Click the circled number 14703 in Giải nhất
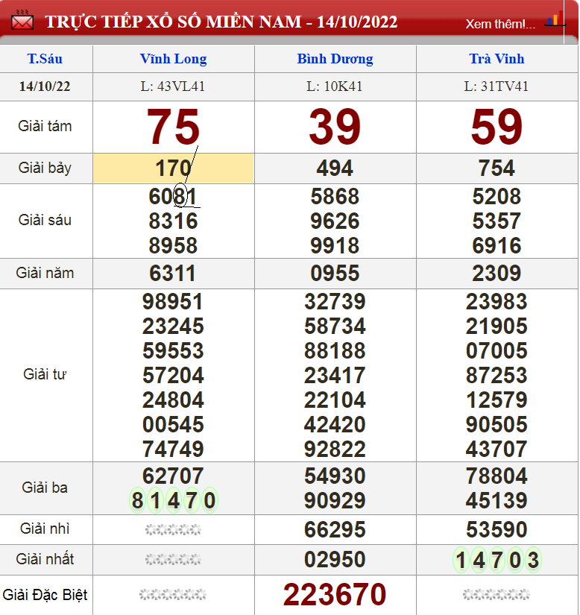580x615 pixels. (497, 560)
